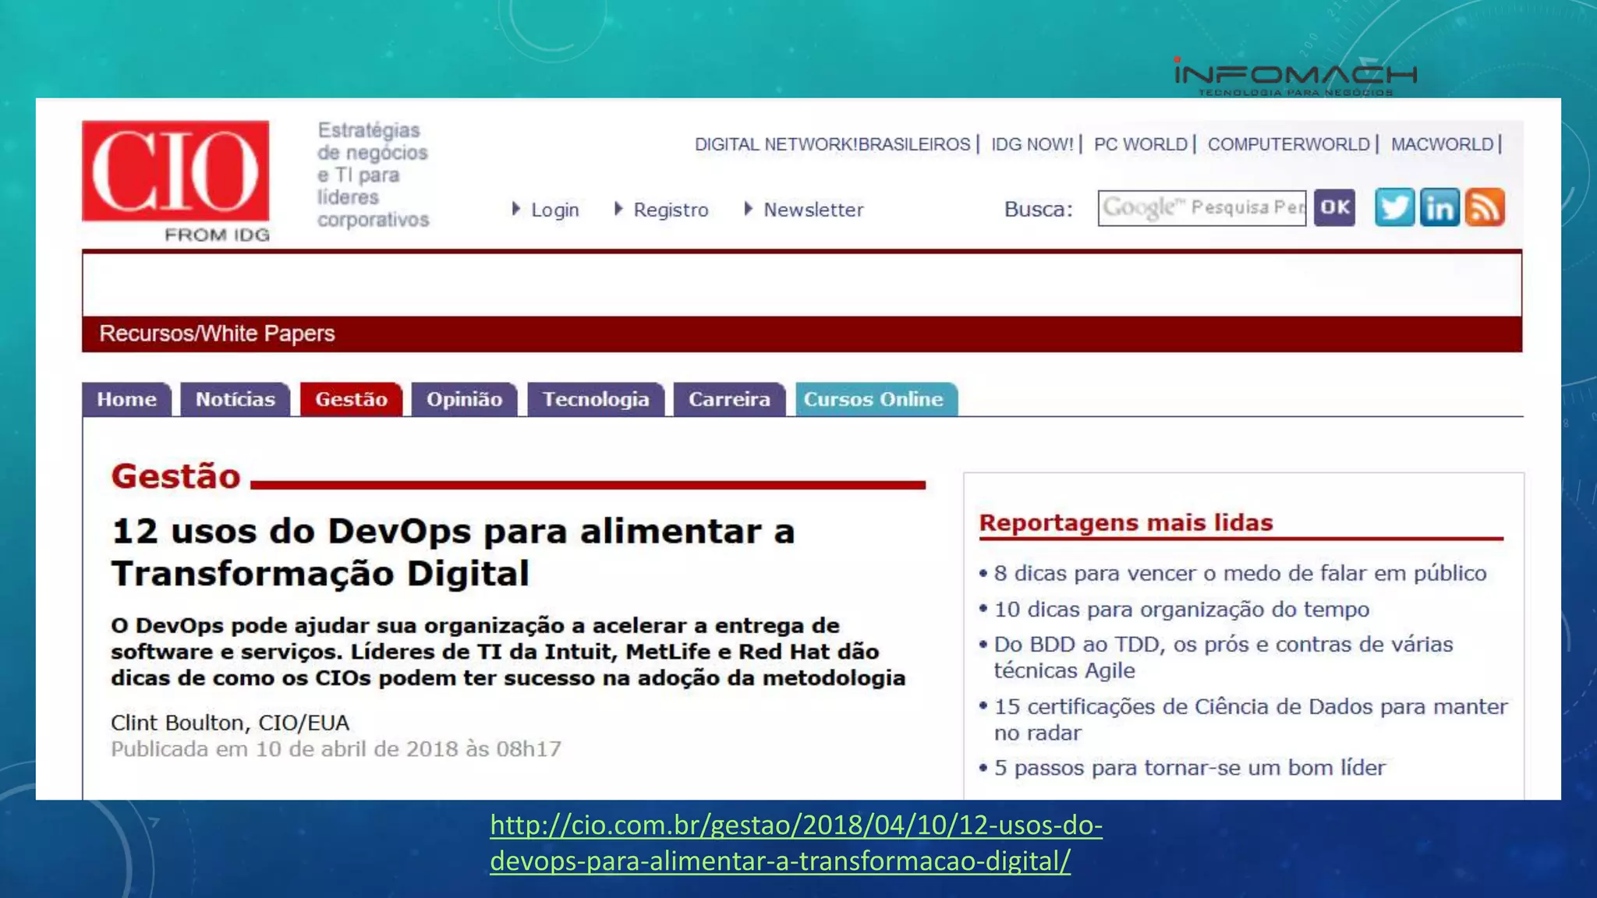
Task: Click the Reportagens mais lidas heading
Action: coord(1126,522)
